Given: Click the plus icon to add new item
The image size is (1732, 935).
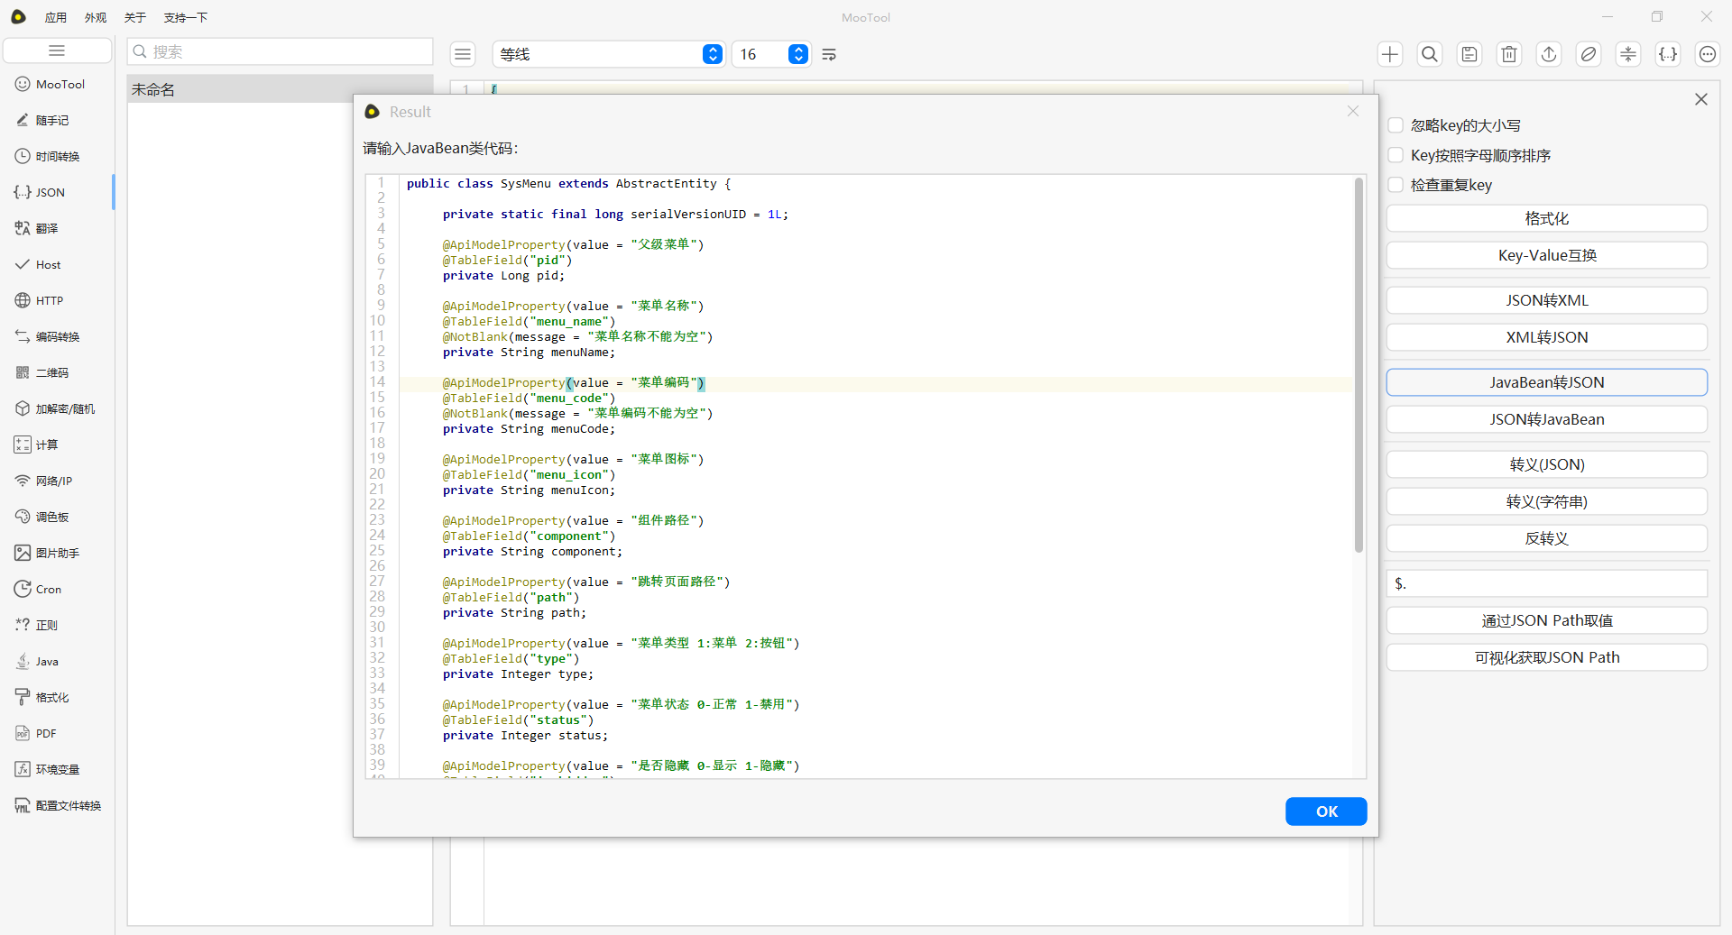Looking at the screenshot, I should point(1389,54).
